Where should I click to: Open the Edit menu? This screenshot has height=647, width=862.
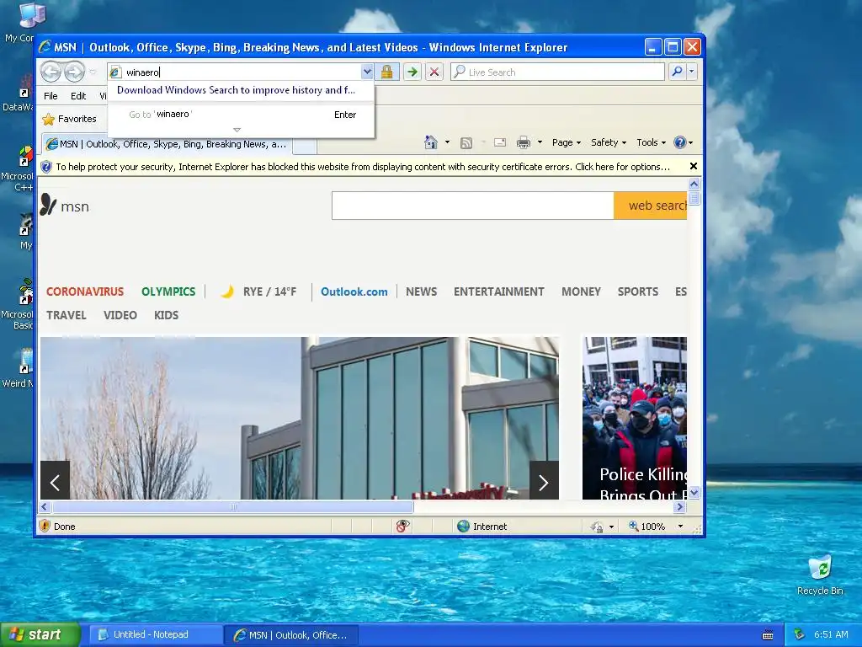click(78, 96)
